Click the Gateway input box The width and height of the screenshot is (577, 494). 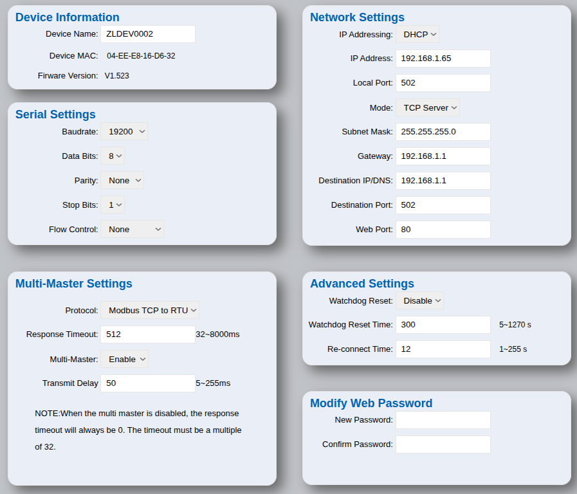443,156
